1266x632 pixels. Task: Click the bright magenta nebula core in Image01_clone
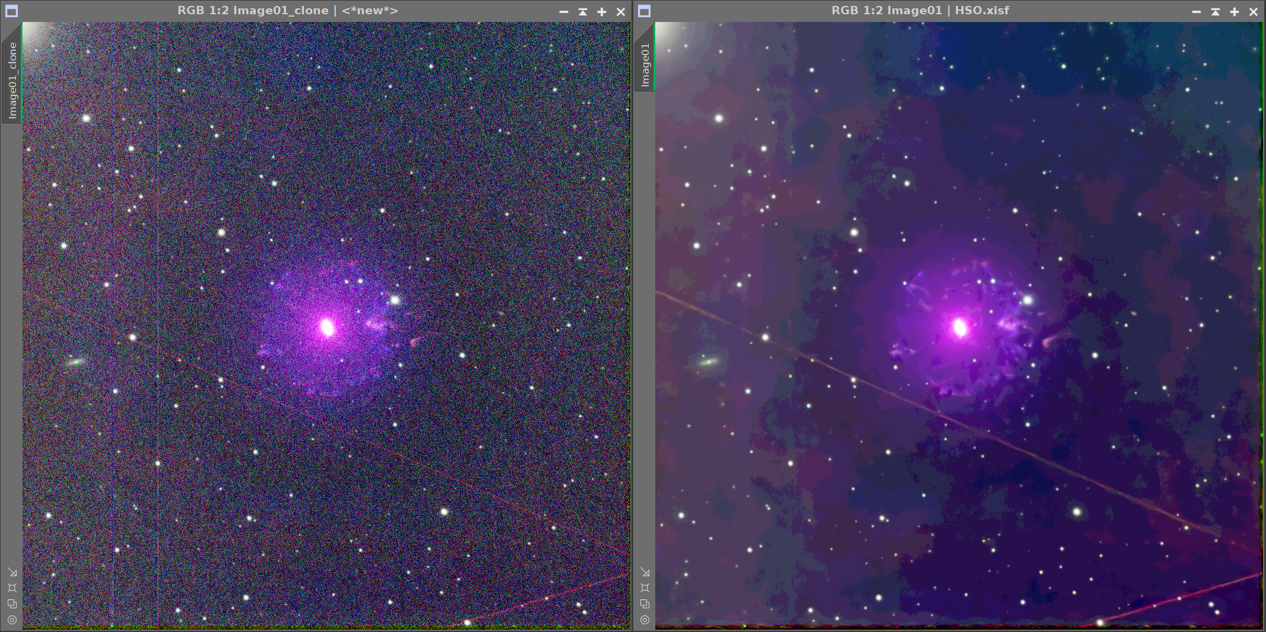point(327,327)
